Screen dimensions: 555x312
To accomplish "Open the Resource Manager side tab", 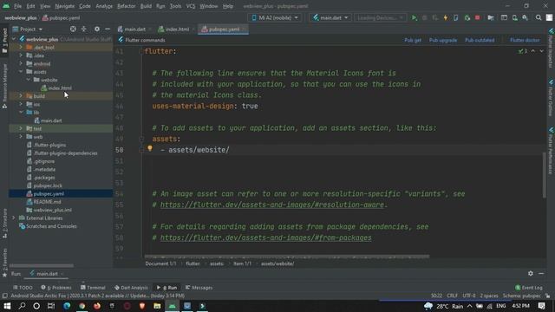I will pos(4,86).
